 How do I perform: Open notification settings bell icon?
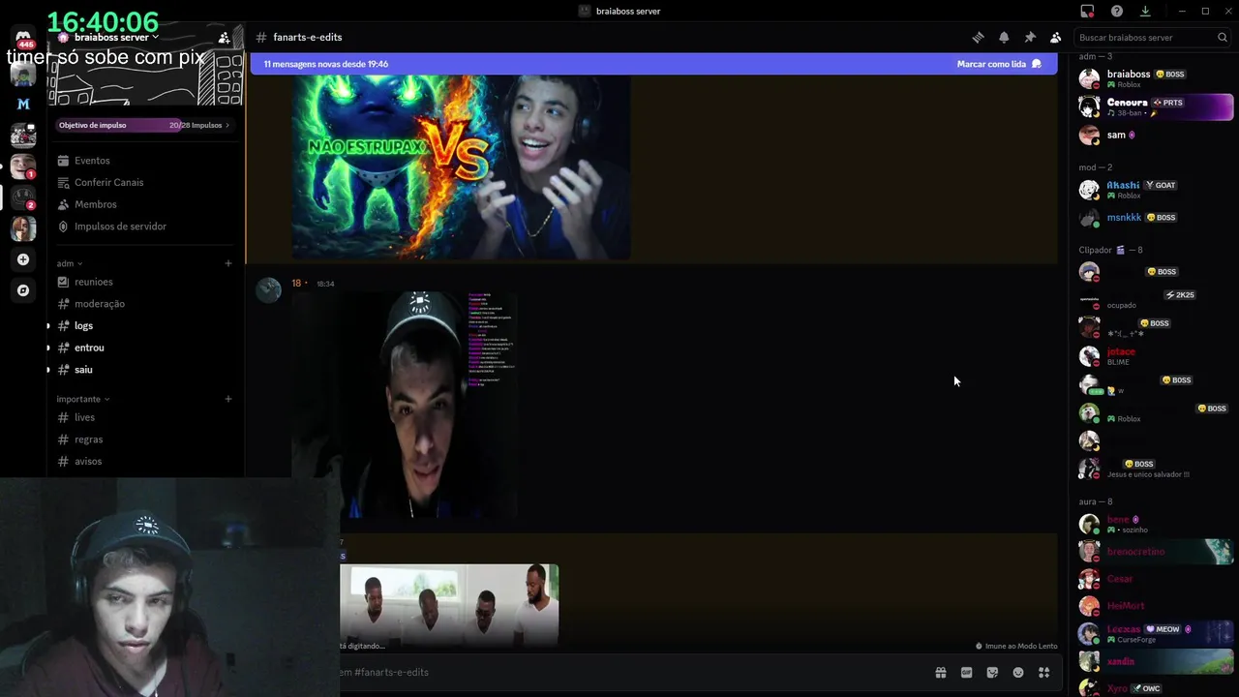point(1004,37)
